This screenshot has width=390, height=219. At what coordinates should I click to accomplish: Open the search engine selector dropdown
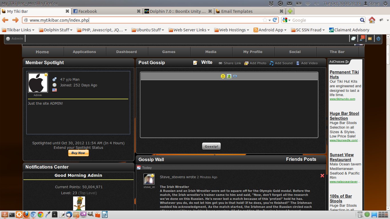pos(286,20)
